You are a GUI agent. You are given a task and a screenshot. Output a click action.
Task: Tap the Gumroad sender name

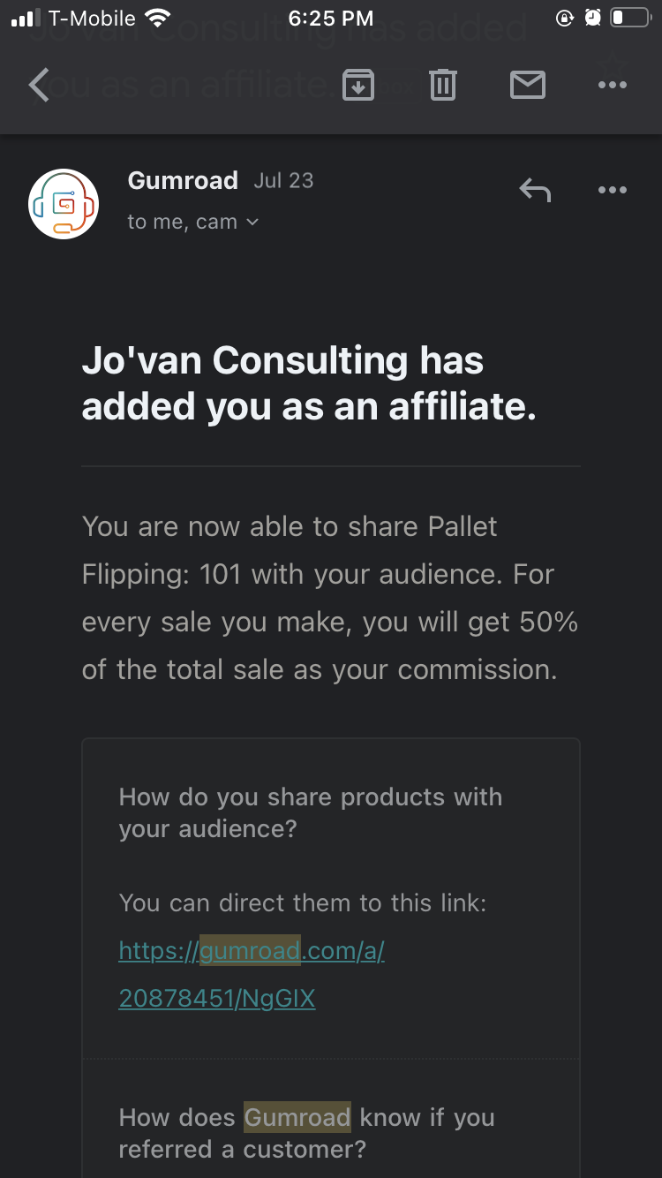(x=183, y=180)
